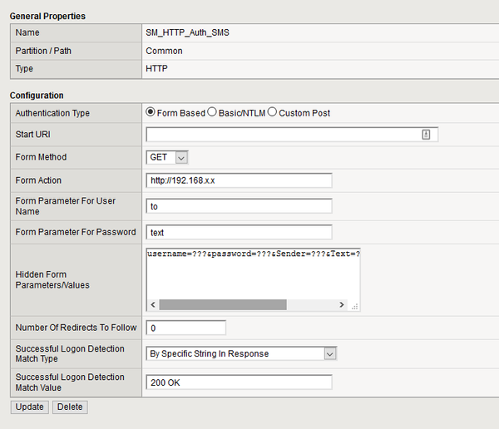Select the Basic/NTLM authentication type

tap(212, 112)
